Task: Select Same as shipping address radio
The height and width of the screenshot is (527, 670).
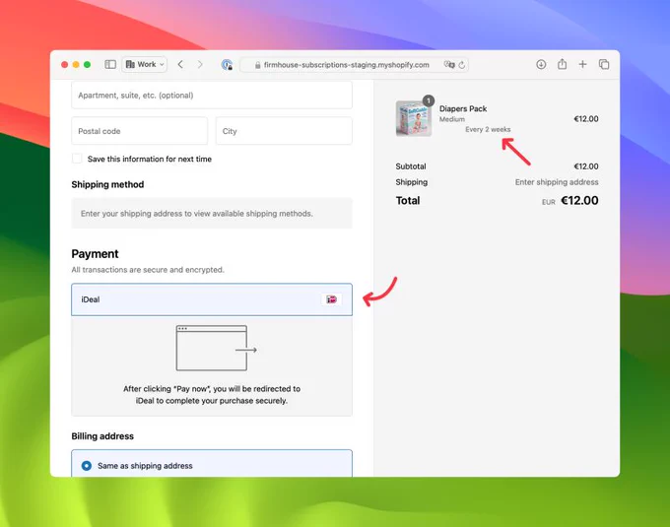Action: 87,466
